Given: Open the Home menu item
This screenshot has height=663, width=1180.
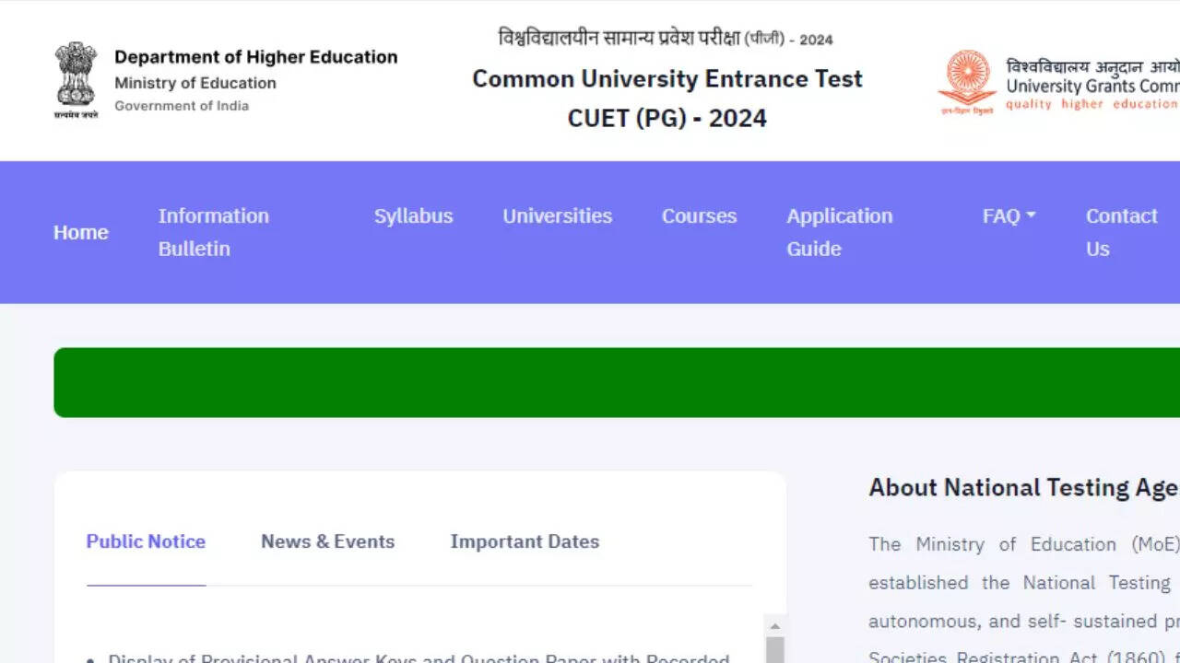Looking at the screenshot, I should tap(81, 232).
